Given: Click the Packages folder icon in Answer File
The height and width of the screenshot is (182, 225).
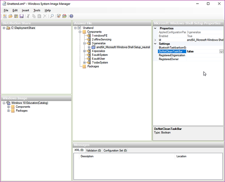Looking at the screenshot, I should [x=84, y=67].
